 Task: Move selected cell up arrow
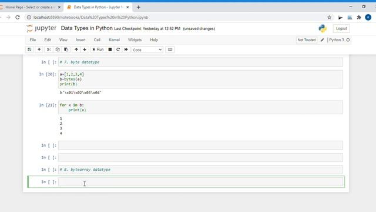coord(76,49)
